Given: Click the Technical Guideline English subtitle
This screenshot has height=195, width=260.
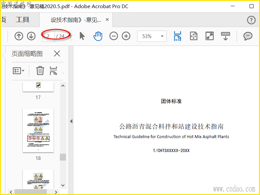Looking at the screenshot, I should pos(171,137).
